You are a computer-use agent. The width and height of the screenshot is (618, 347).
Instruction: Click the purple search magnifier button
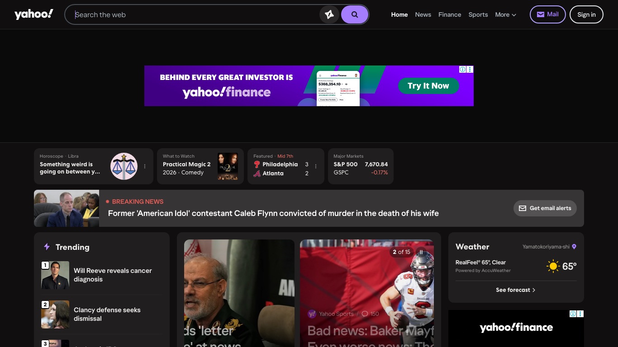tap(355, 14)
